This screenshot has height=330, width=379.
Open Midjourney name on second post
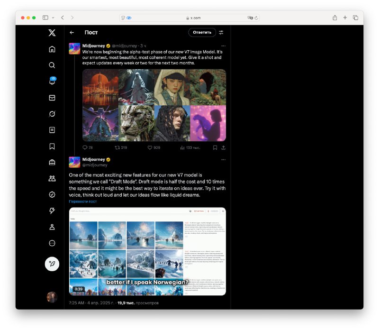93,159
